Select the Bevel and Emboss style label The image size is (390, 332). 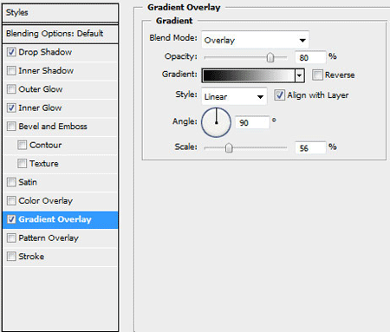(x=53, y=127)
